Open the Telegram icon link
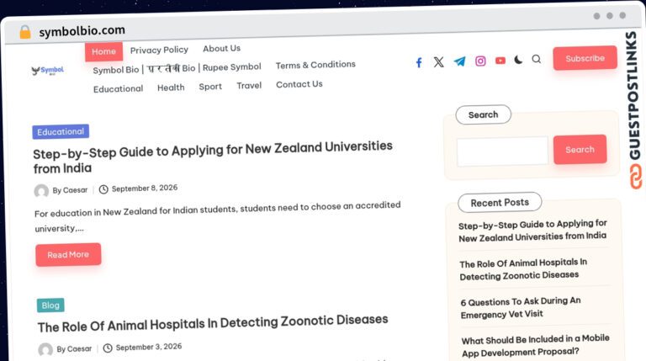Viewport: 646px width, 361px height. (x=459, y=61)
